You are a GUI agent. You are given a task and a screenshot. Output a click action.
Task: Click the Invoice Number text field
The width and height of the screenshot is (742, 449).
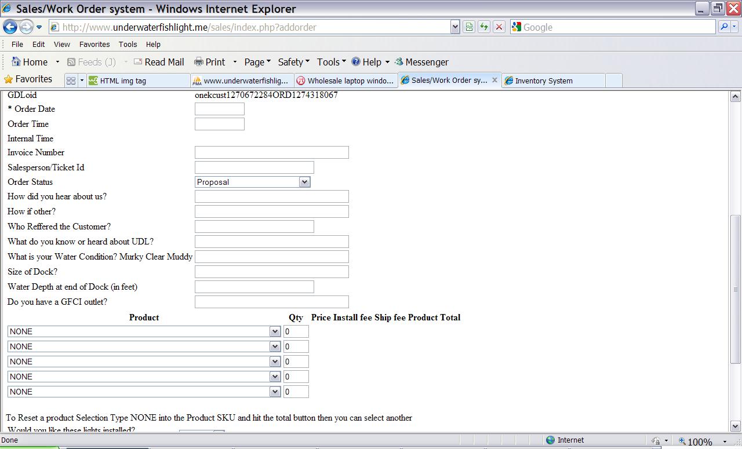[271, 152]
